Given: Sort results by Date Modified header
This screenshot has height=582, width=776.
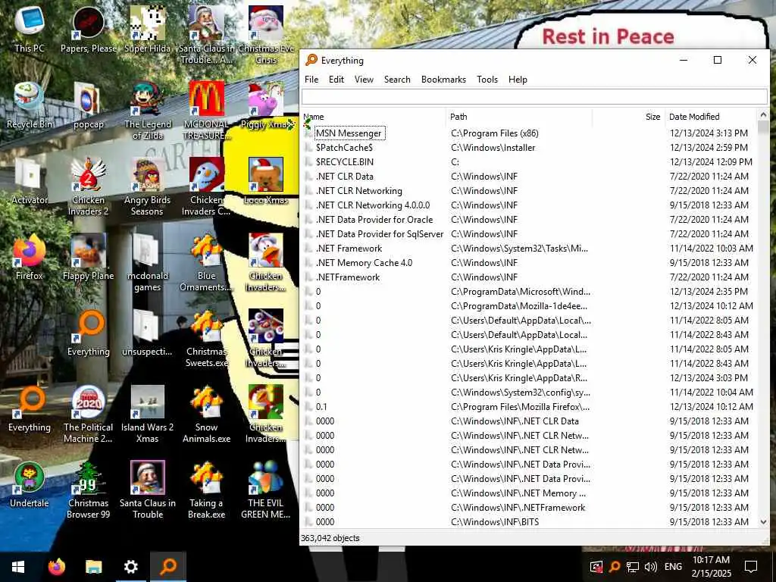Looking at the screenshot, I should click(711, 117).
